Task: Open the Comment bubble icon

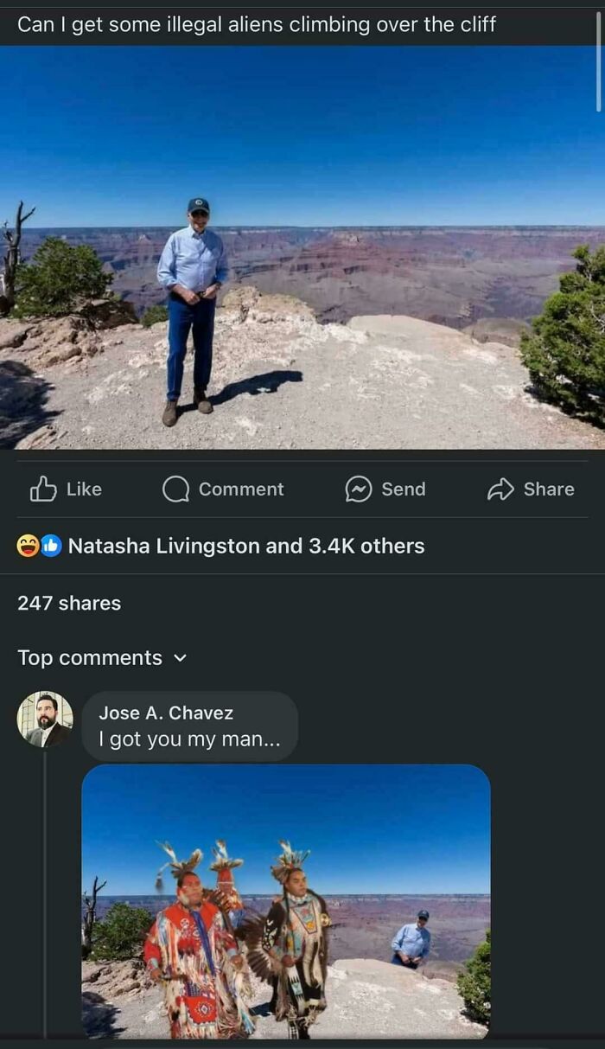Action: (x=175, y=489)
